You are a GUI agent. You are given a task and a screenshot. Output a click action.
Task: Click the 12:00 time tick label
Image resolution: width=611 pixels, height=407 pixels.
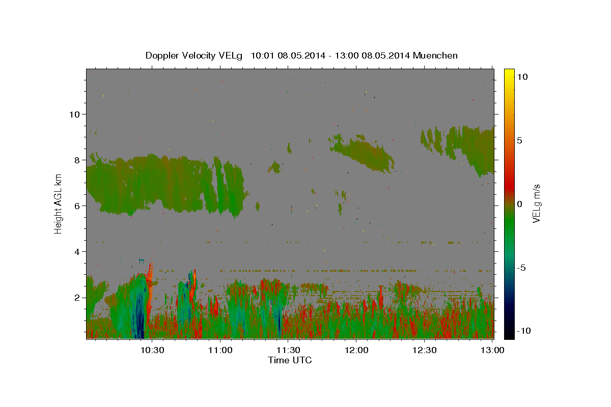point(356,350)
